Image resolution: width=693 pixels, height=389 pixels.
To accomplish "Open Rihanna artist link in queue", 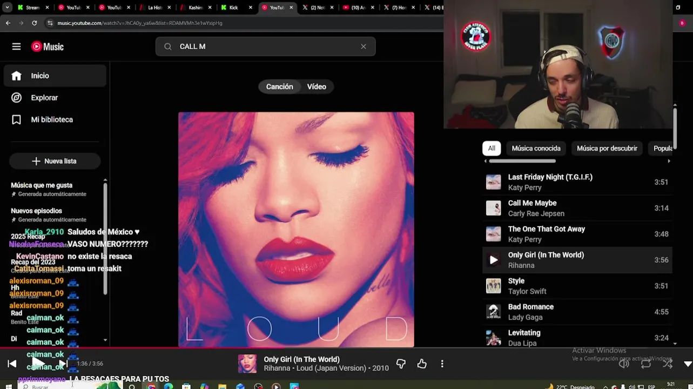I will 521,265.
